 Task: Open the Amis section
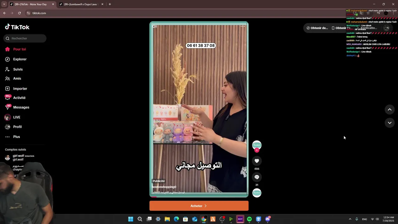[17, 78]
